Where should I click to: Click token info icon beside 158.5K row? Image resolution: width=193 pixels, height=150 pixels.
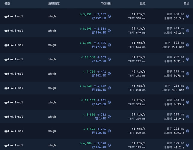[109, 88]
